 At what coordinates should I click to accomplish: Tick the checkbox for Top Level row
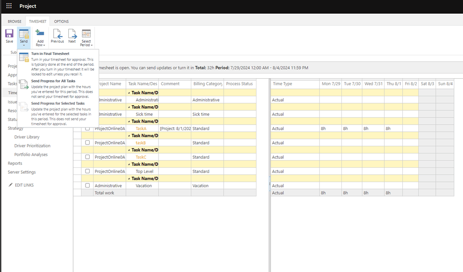[x=87, y=171]
